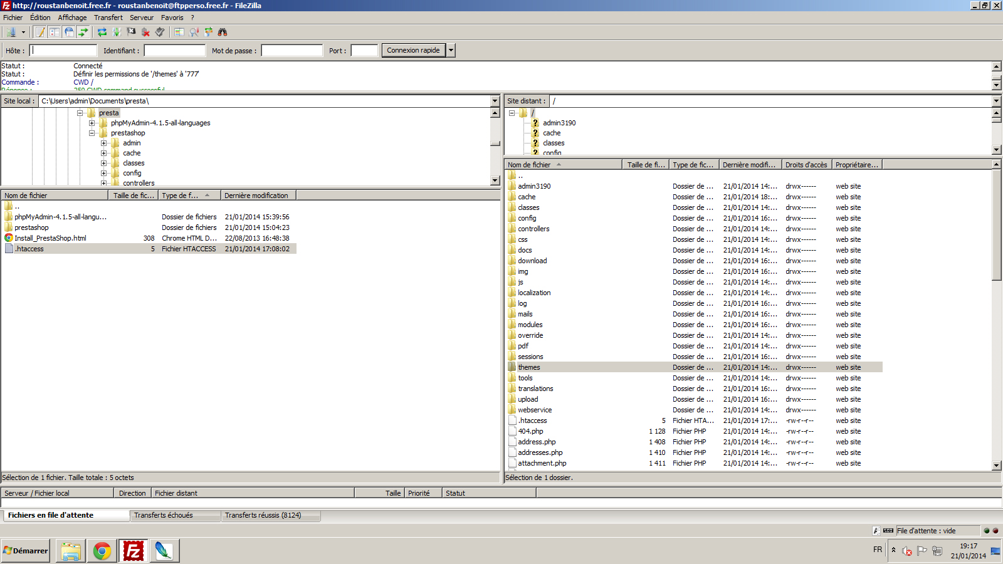Image resolution: width=1003 pixels, height=564 pixels.
Task: Select the remote 404.php file
Action: [695, 431]
